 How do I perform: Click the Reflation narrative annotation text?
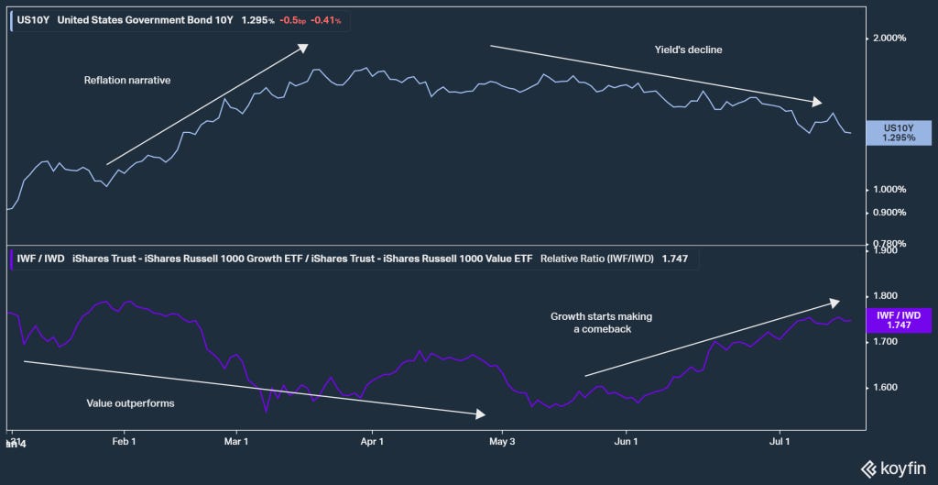127,80
